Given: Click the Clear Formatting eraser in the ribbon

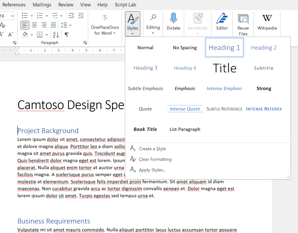Looking at the screenshot, I should pyautogui.click(x=3, y=25).
